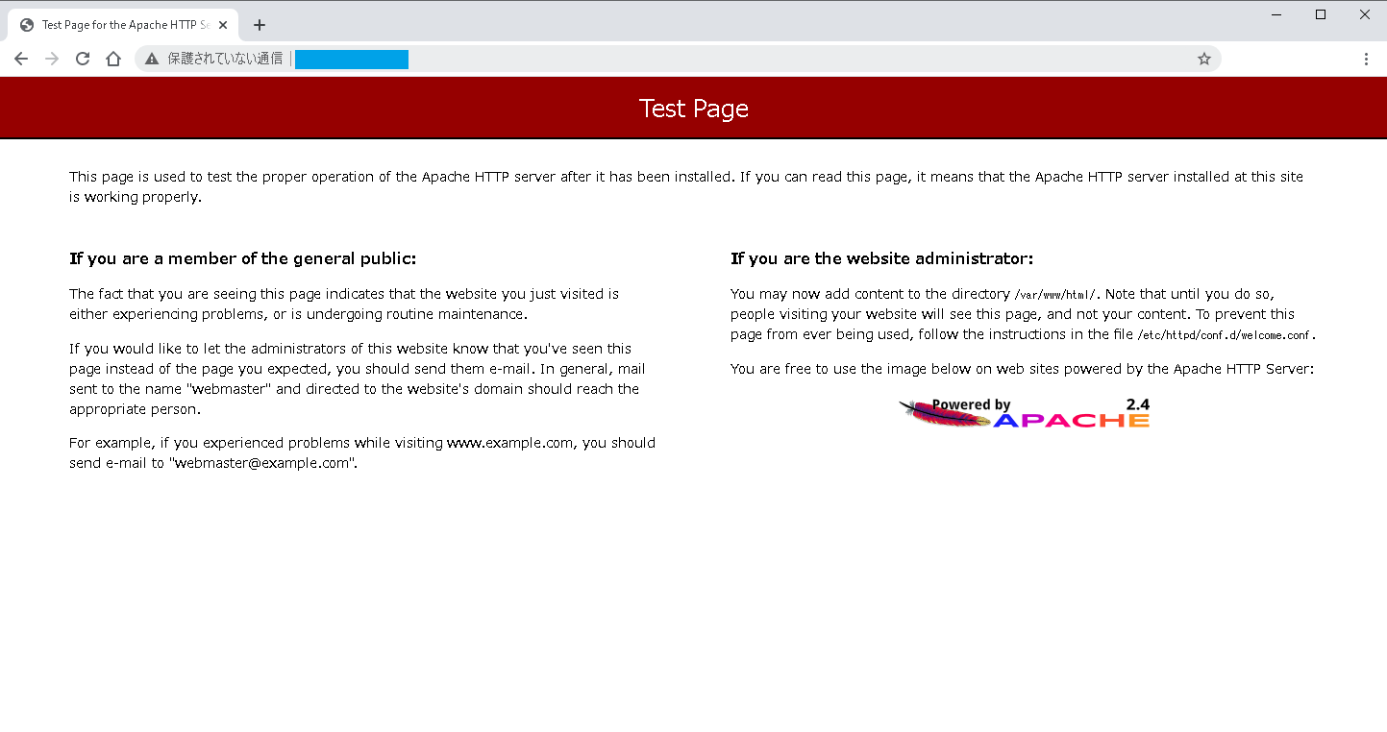Click the browser back arrow
Screen dimensions: 1387x732
[x=21, y=59]
